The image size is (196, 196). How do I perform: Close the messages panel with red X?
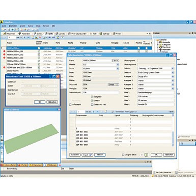[x=60, y=165]
